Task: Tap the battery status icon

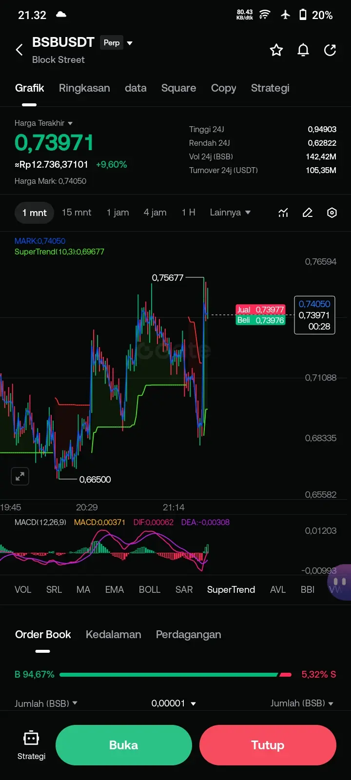Action: (x=303, y=15)
